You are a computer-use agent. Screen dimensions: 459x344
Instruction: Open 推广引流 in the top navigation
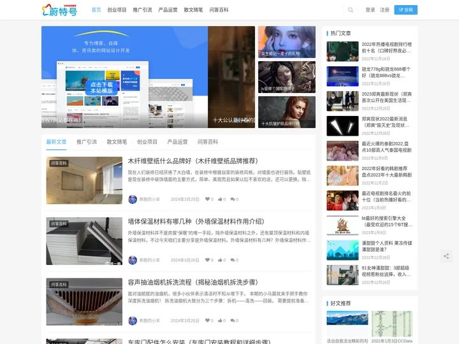tap(142, 10)
